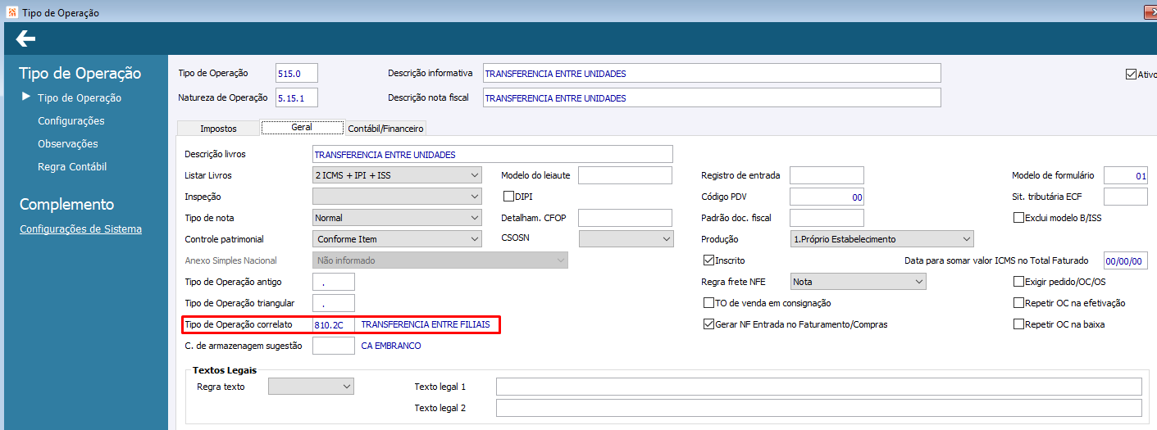The width and height of the screenshot is (1157, 430).
Task: Click the Texto legal 1 field
Action: click(x=819, y=387)
